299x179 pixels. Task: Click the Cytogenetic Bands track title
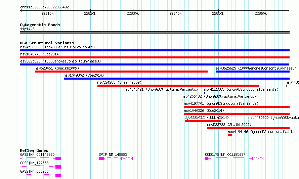[x=40, y=25]
